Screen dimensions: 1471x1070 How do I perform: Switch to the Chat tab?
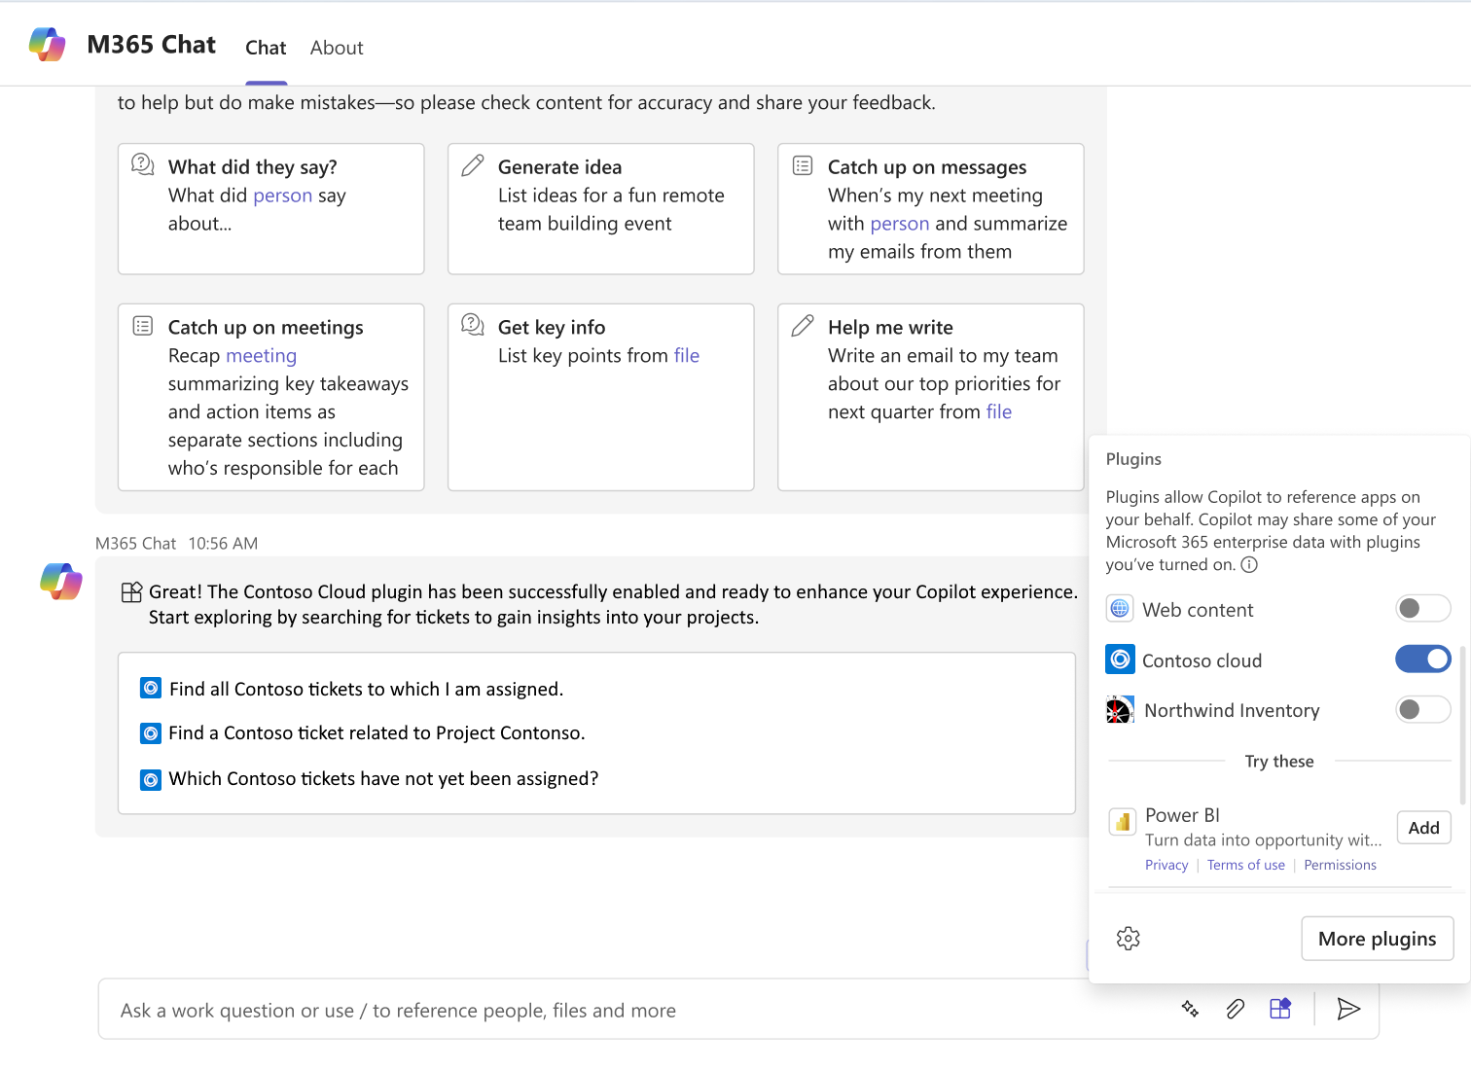pos(266,48)
